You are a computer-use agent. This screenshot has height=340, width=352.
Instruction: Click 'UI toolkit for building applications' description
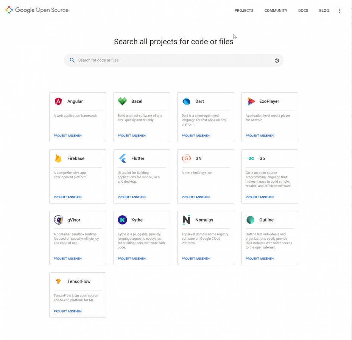[x=139, y=177]
